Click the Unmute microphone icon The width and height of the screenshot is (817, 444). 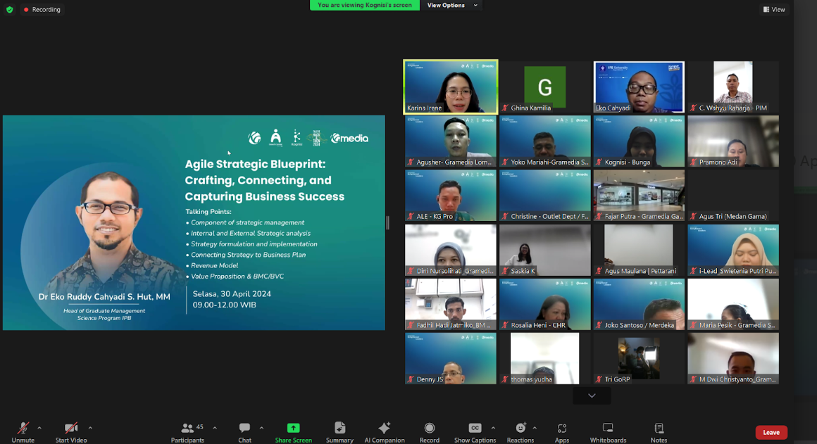pyautogui.click(x=23, y=428)
